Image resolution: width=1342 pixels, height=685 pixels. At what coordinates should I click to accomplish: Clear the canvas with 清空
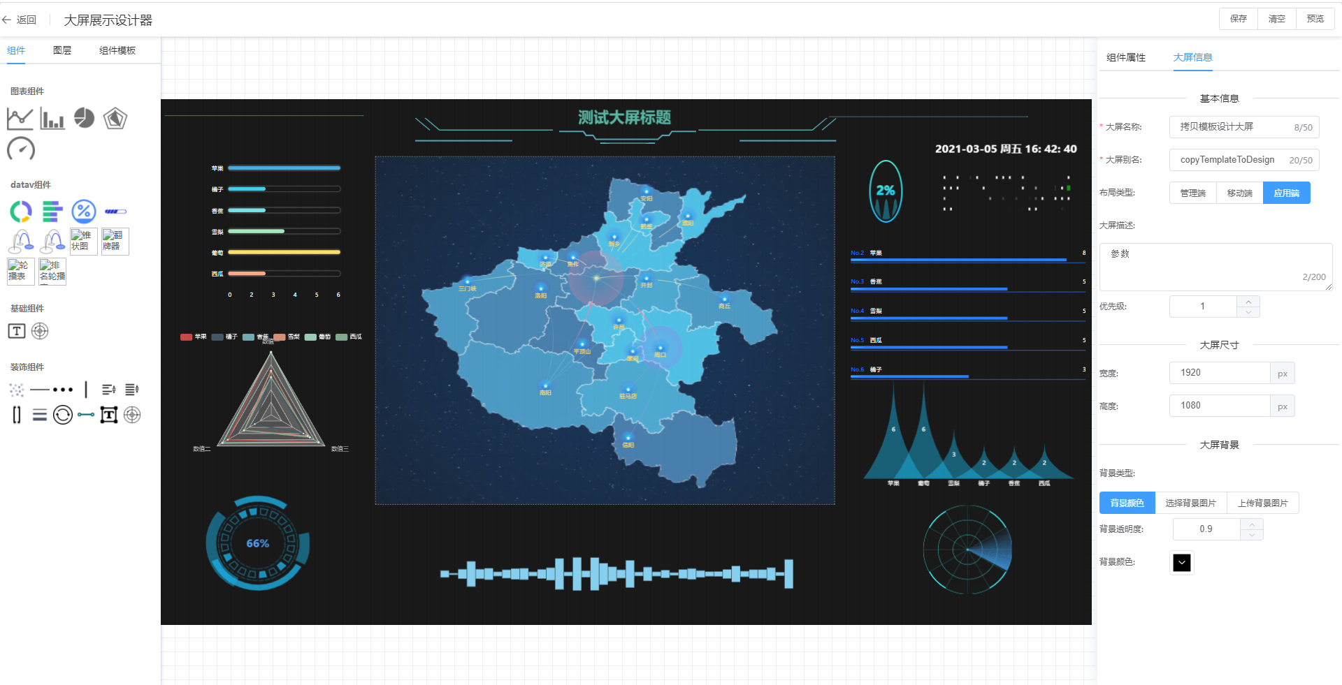pyautogui.click(x=1277, y=19)
